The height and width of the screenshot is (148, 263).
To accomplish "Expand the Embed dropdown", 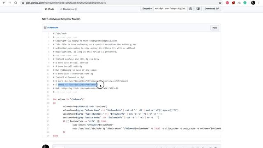I will [x=147, y=9].
